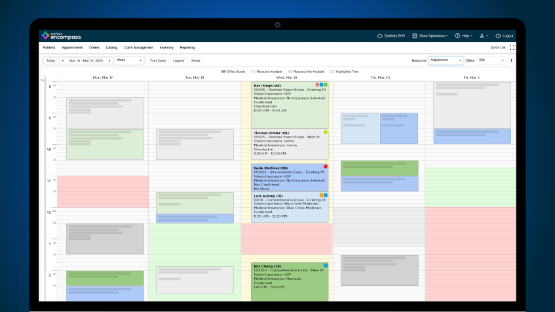Click the Mar 16 - Mar 22, 2025 date range
Screen dimensions: 555x312
pyautogui.click(x=86, y=60)
